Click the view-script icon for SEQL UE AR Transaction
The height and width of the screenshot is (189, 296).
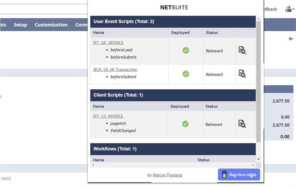pyautogui.click(x=242, y=74)
